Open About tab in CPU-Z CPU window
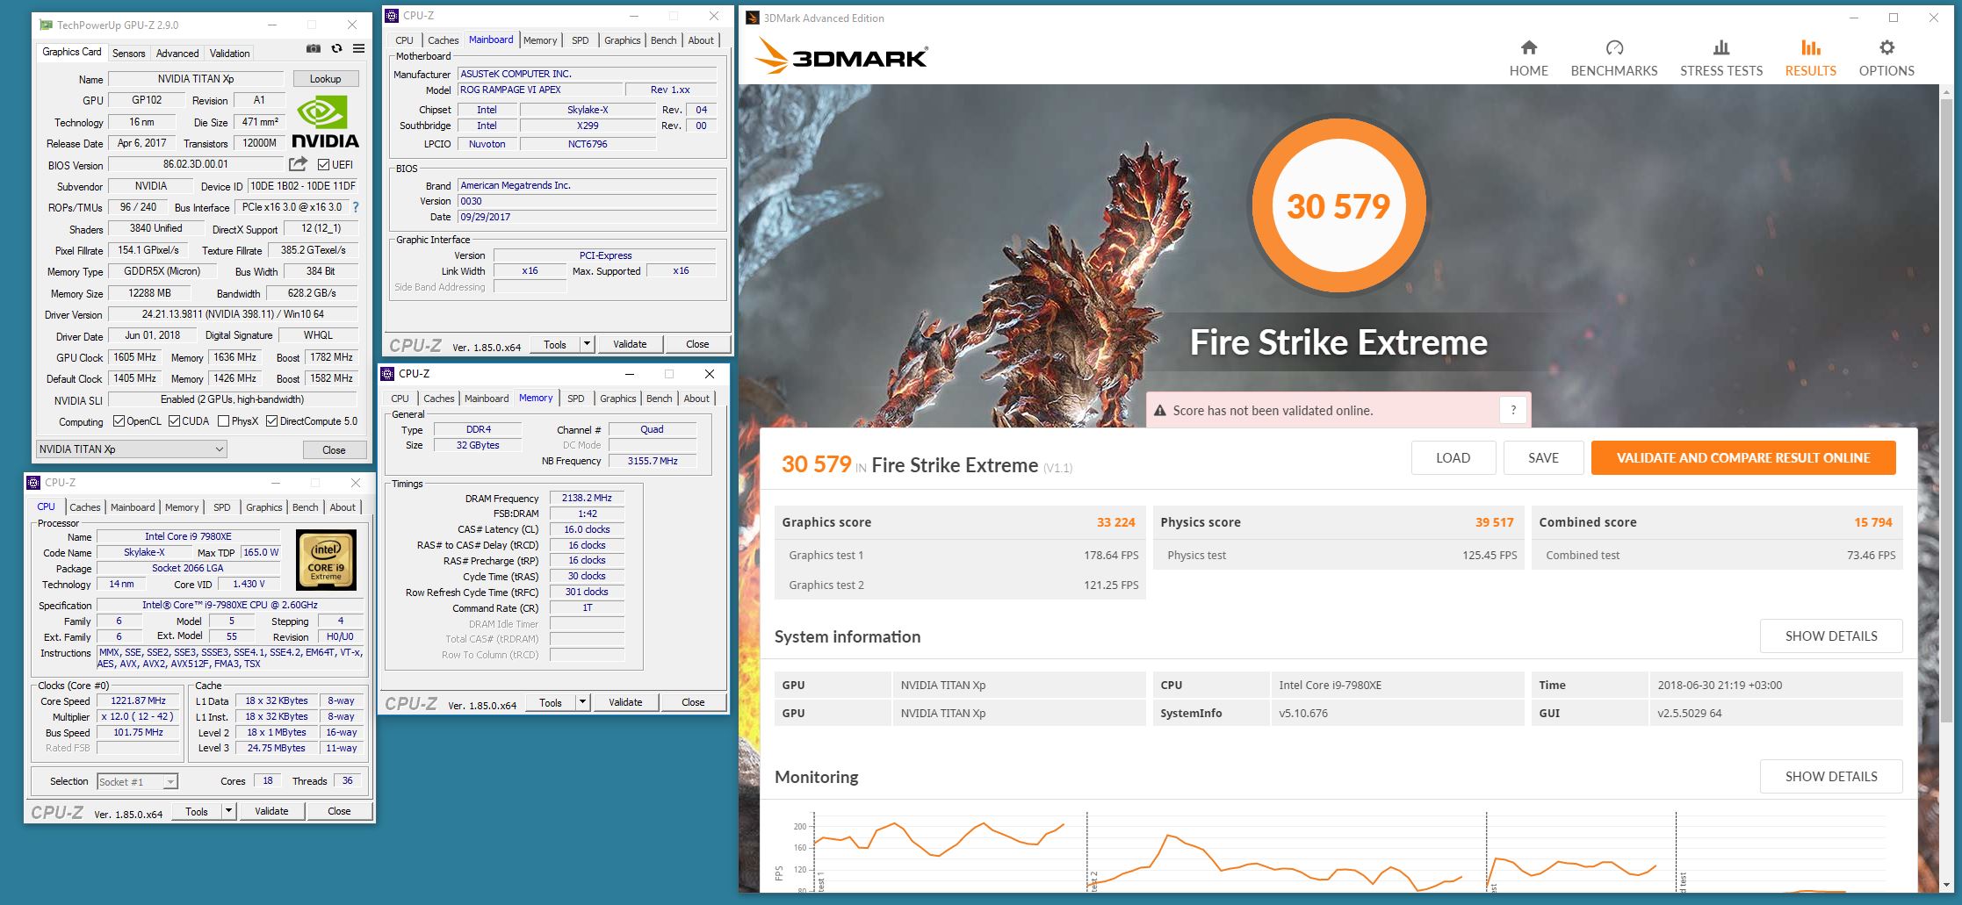 coord(343,507)
